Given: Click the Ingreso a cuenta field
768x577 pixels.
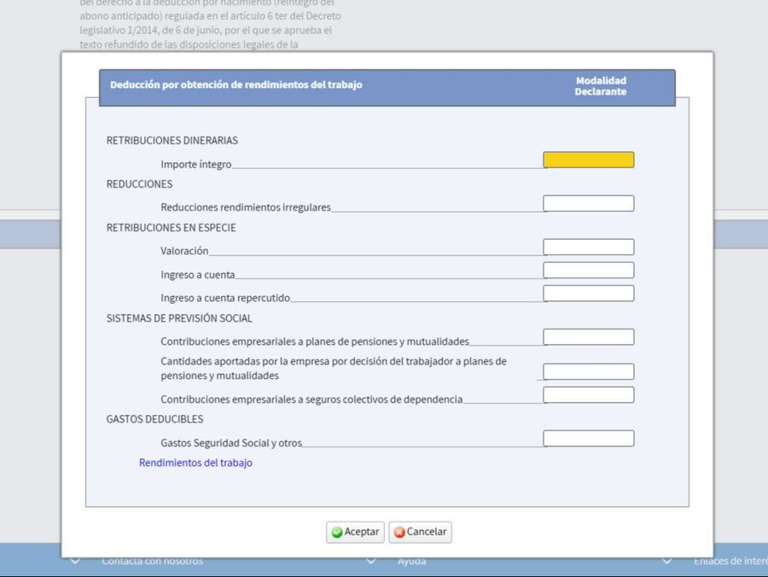Looking at the screenshot, I should pos(588,270).
